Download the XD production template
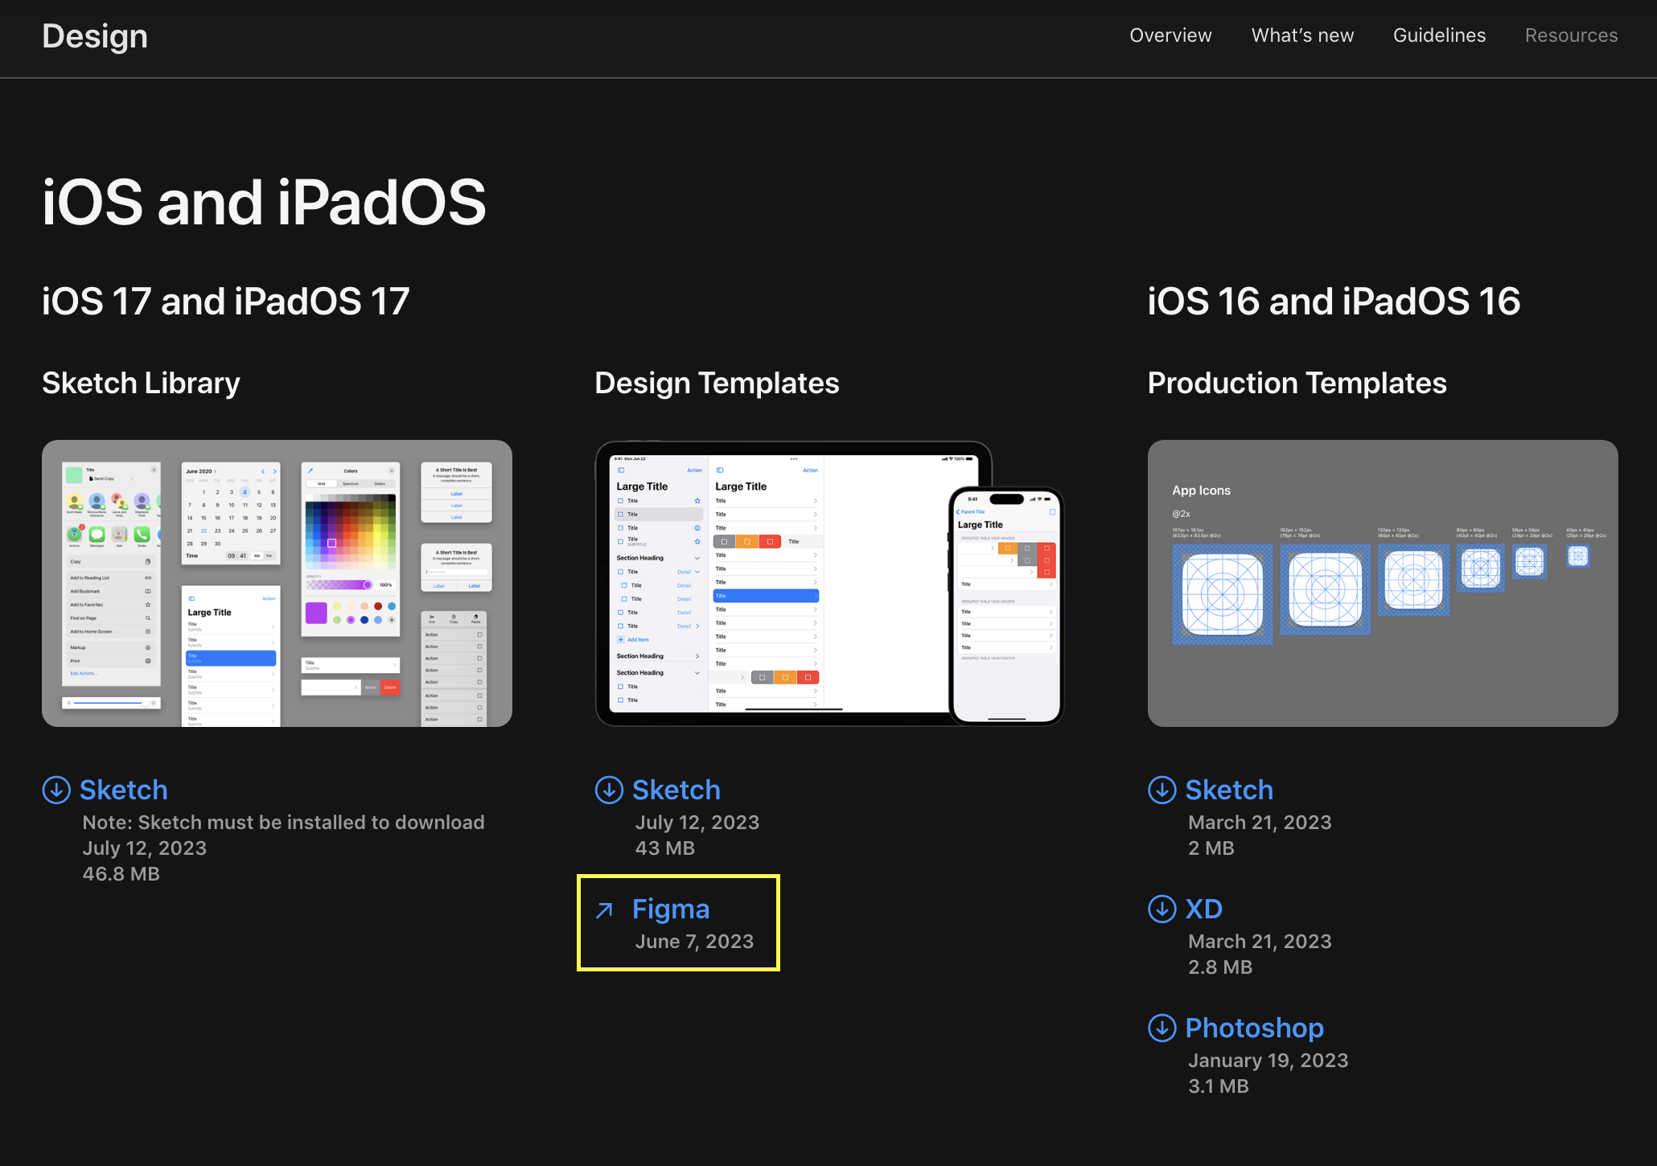 [1203, 909]
